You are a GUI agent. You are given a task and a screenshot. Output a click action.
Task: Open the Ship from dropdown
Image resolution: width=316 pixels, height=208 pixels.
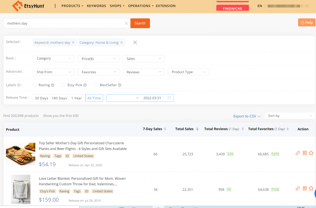(x=53, y=72)
